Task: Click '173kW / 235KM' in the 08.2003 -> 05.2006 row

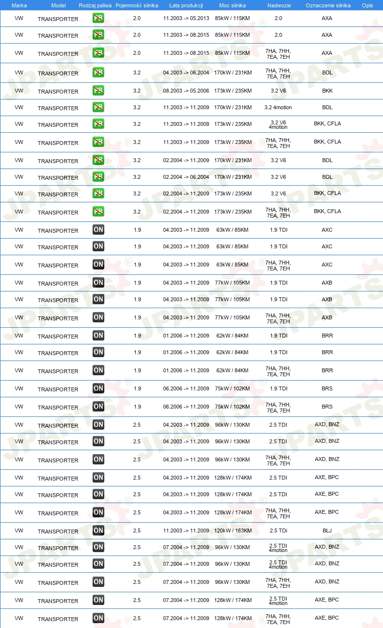Action: tap(233, 91)
